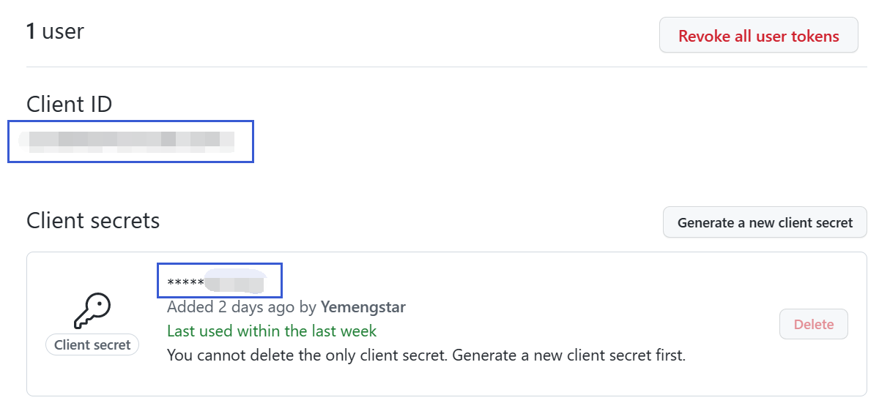This screenshot has width=879, height=403.
Task: Click the Client secrets heading
Action: click(x=93, y=220)
